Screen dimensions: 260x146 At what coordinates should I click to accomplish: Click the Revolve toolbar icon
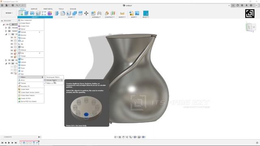pos(32,13)
